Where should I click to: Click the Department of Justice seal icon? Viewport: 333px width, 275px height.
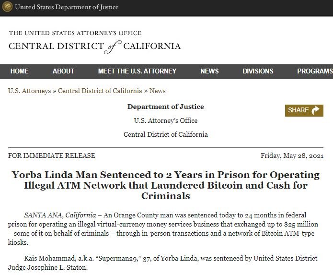[7, 7]
